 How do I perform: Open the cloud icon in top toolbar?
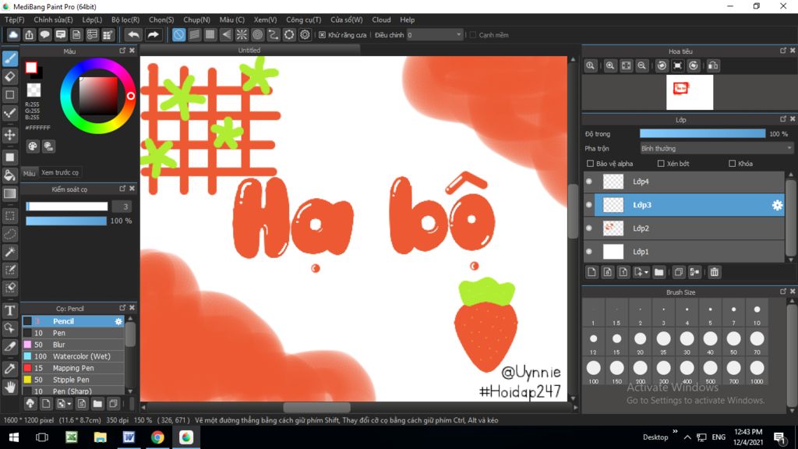[13, 34]
